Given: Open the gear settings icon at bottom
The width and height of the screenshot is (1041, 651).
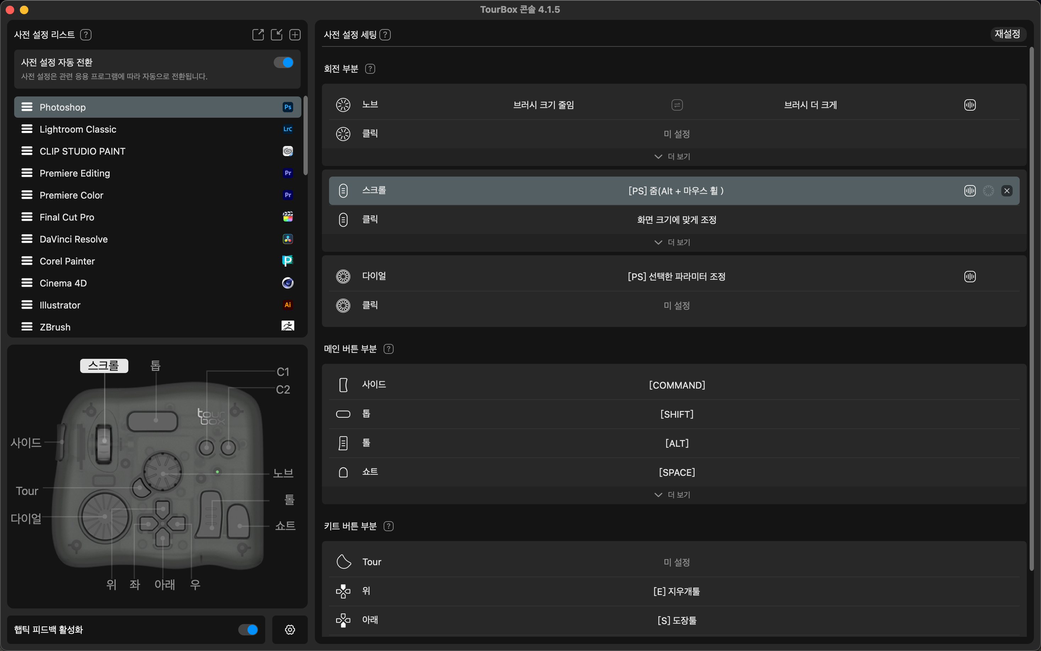Looking at the screenshot, I should click(290, 629).
